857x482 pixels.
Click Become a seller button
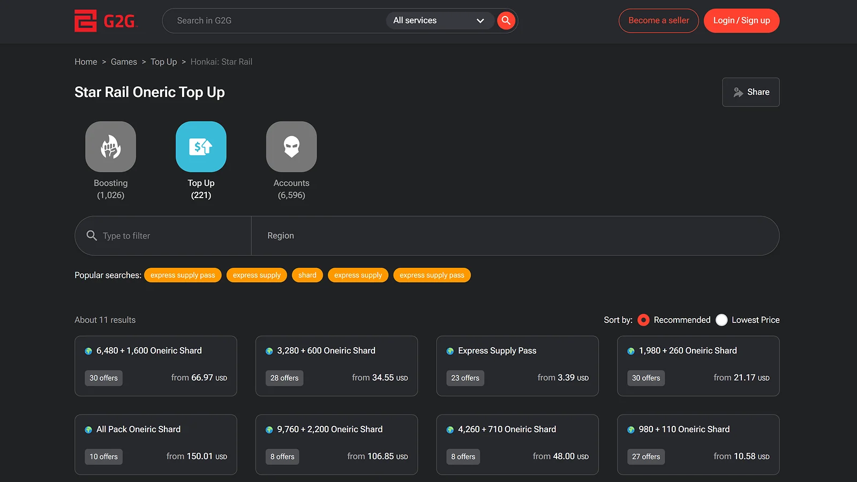click(x=659, y=20)
